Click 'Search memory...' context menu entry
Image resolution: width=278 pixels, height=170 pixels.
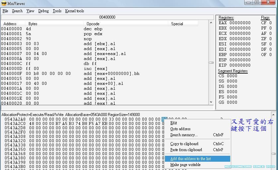point(183,135)
